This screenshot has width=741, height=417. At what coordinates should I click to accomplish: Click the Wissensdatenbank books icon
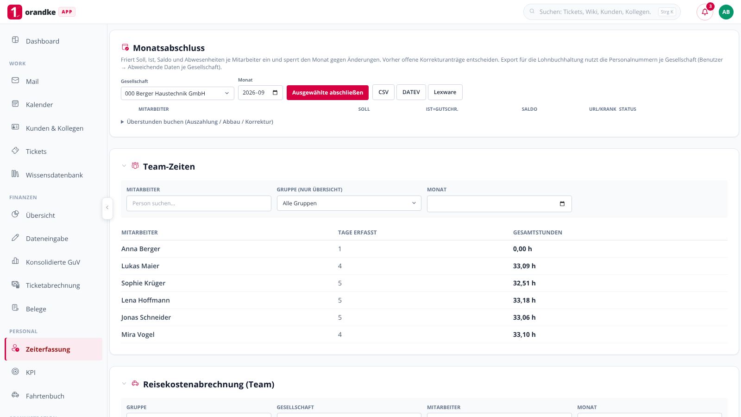pos(15,174)
